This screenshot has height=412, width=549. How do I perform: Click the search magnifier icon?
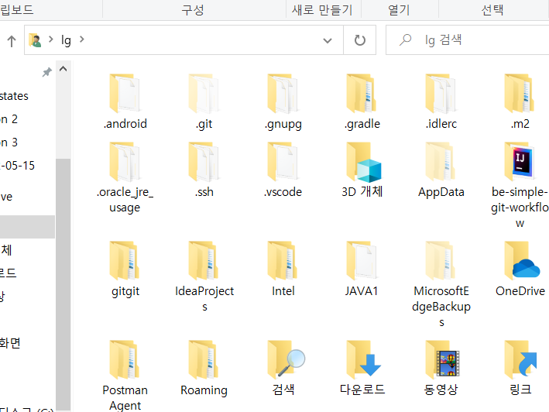pos(405,40)
